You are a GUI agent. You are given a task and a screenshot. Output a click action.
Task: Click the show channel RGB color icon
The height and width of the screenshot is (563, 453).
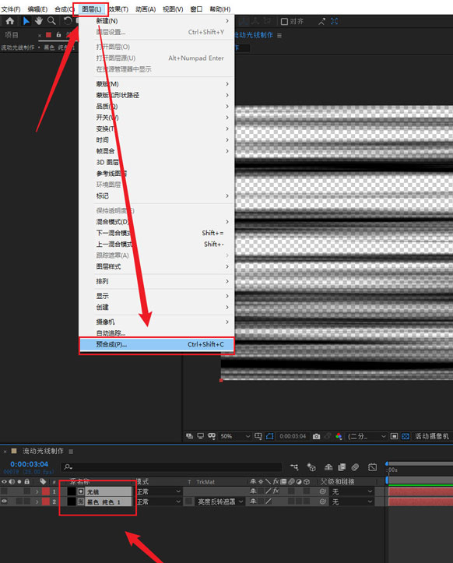pos(339,436)
